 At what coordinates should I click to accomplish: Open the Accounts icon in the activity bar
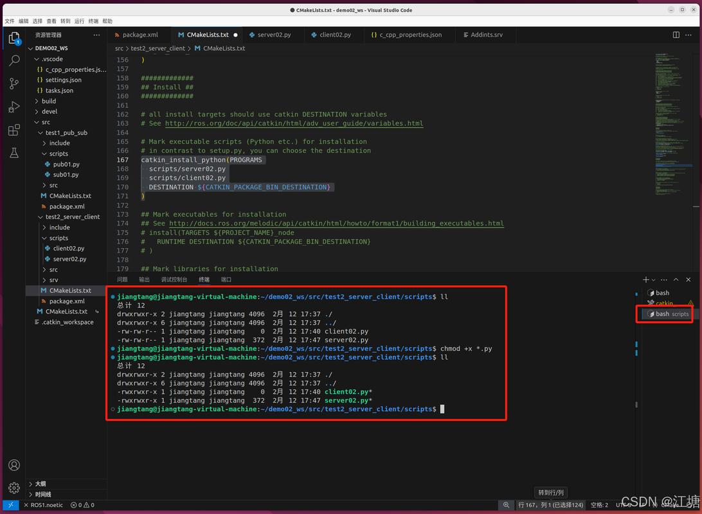(x=14, y=465)
